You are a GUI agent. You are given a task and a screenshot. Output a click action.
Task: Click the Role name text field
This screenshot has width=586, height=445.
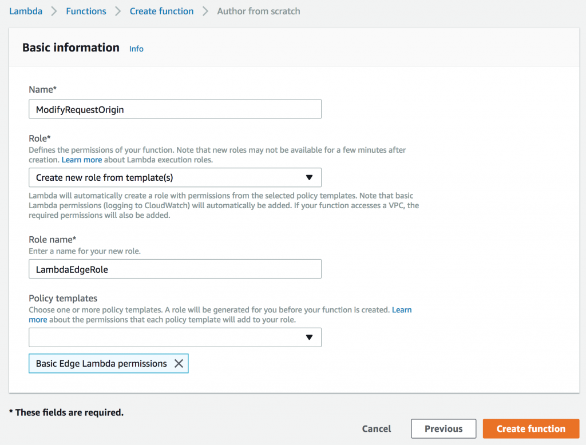(175, 269)
